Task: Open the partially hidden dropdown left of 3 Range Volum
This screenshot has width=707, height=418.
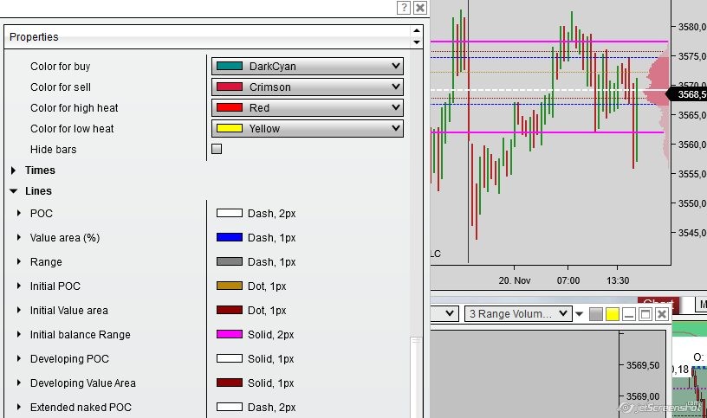Action: [444, 313]
